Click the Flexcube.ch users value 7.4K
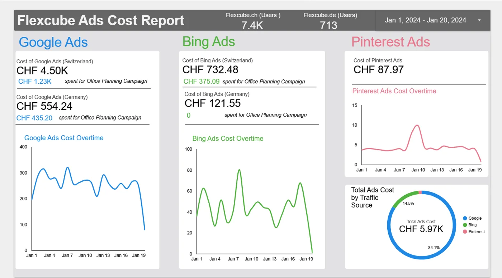502x278 pixels. click(x=252, y=25)
